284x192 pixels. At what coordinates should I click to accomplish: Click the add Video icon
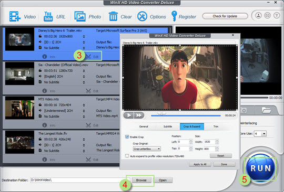15,16
